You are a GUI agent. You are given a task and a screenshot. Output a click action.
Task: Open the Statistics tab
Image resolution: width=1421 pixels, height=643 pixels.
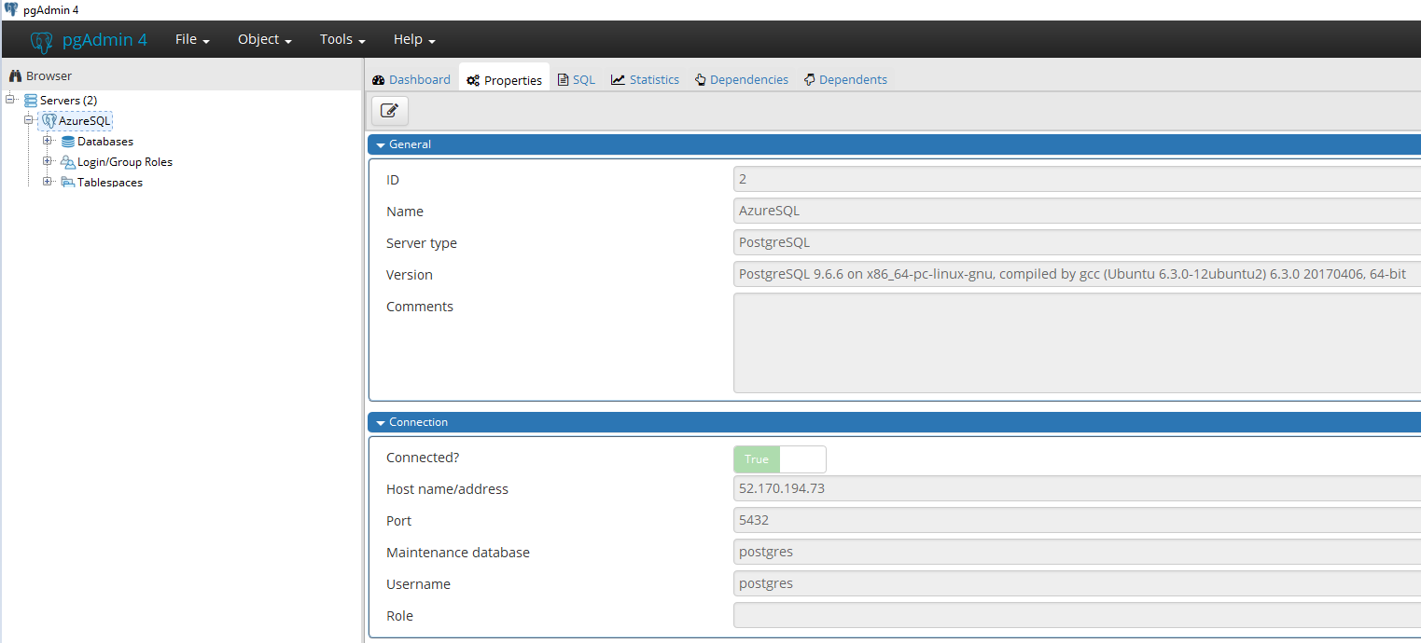coord(646,80)
